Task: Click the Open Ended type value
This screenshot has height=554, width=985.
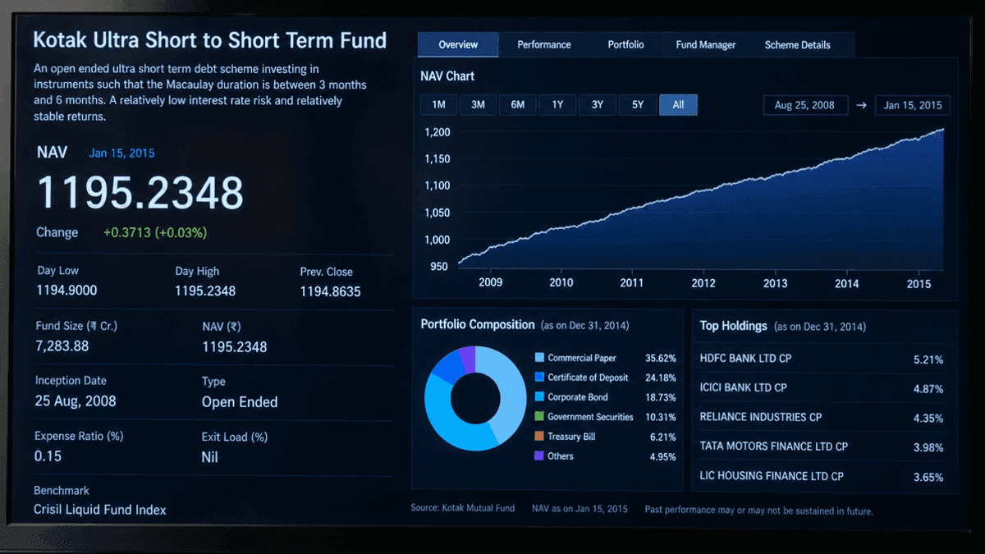Action: 240,402
